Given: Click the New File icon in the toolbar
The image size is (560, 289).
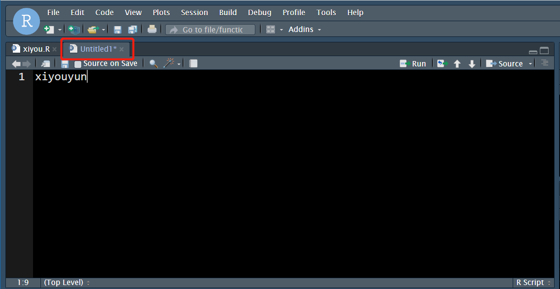Looking at the screenshot, I should click(48, 30).
